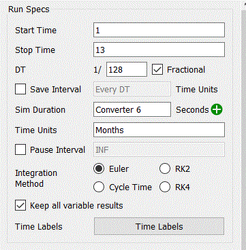This screenshot has width=246, height=250.
Task: Uncheck Keep all variable results
Action: pyautogui.click(x=20, y=206)
